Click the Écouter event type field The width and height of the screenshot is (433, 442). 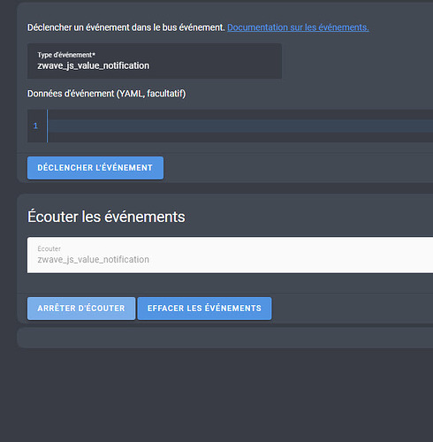point(230,255)
